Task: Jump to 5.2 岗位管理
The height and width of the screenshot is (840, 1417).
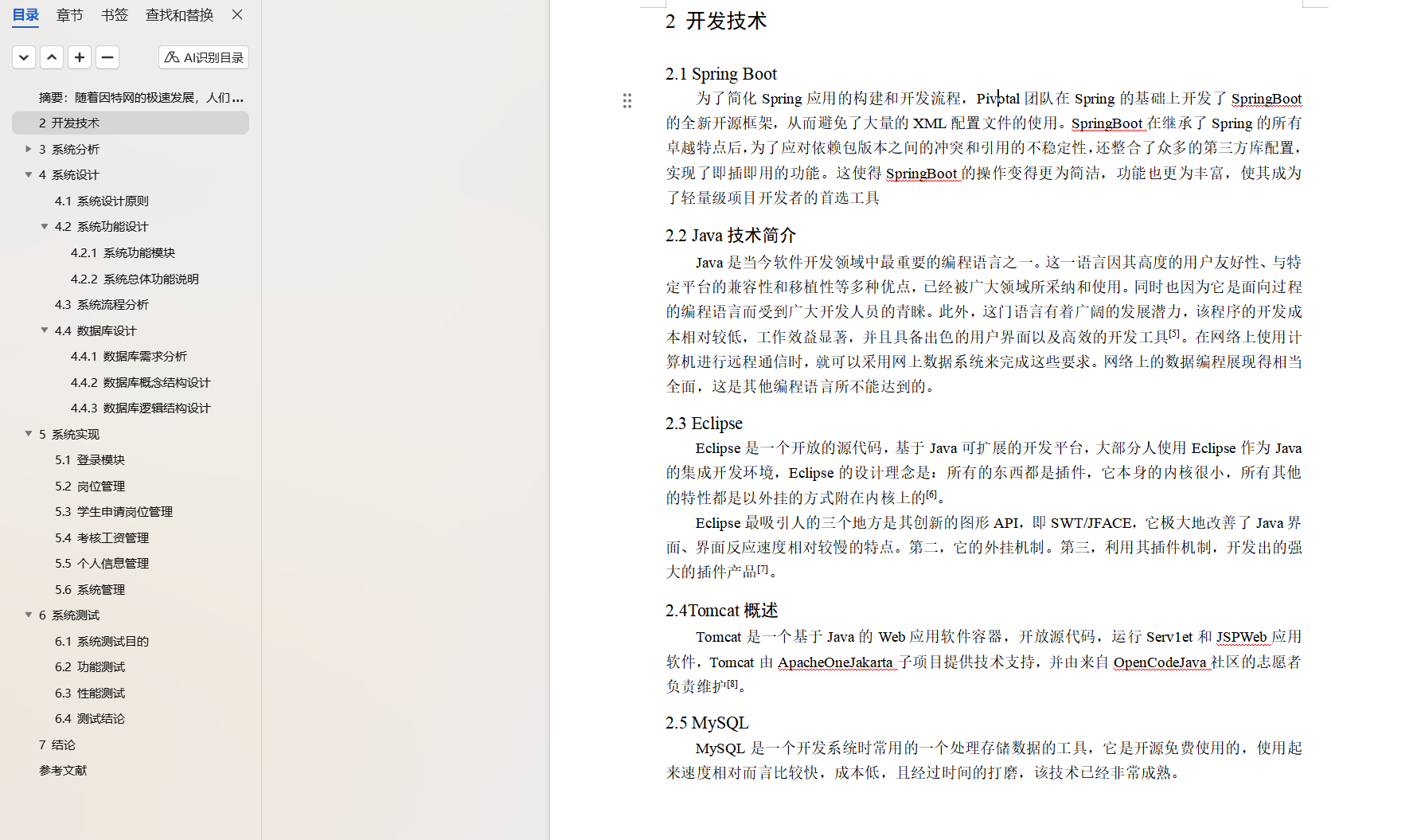Action: (x=90, y=486)
